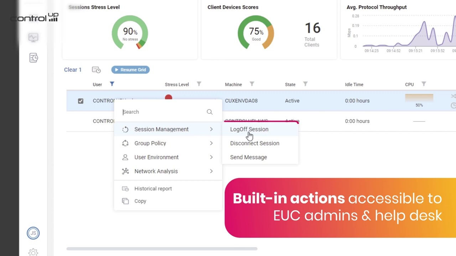
Task: Open the Stress Level column filter
Action: (199, 84)
